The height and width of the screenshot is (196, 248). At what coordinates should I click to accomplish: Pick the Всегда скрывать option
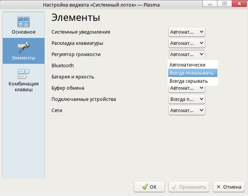(188, 81)
